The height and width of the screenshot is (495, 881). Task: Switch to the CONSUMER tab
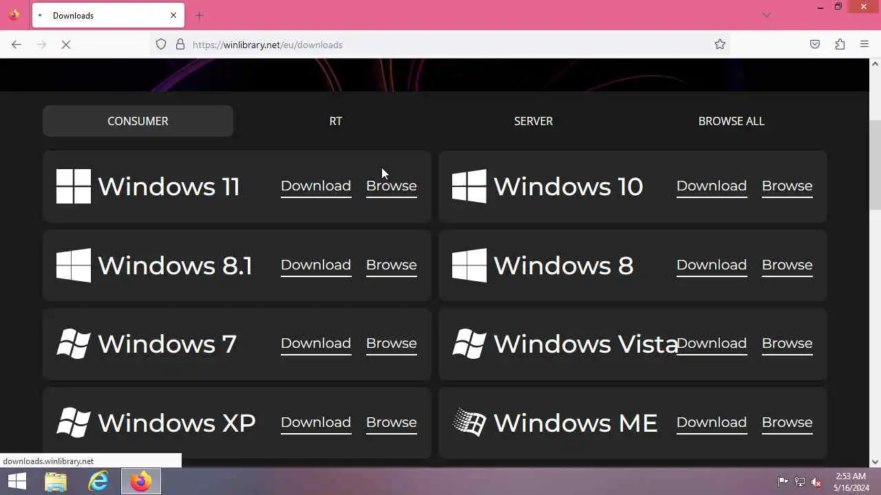[138, 121]
